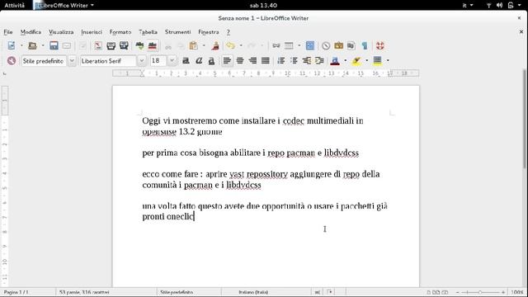528x297 pixels.
Task: Open the Undo history dropdown arrow
Action: [241, 45]
